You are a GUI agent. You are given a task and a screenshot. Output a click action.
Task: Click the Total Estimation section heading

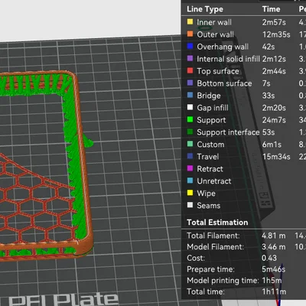point(217,223)
